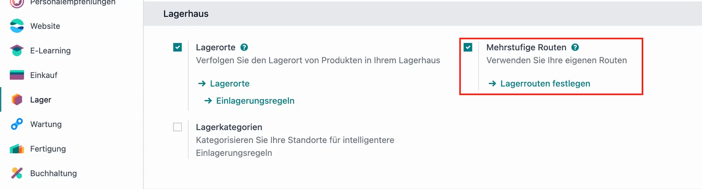Go to Einlagerungsregeln link
The image size is (702, 189).
[x=255, y=101]
